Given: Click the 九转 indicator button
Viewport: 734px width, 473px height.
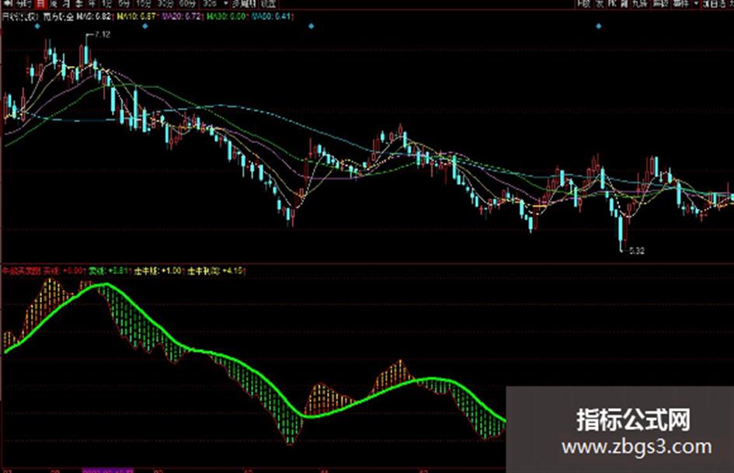Looking at the screenshot, I should coord(639,4).
